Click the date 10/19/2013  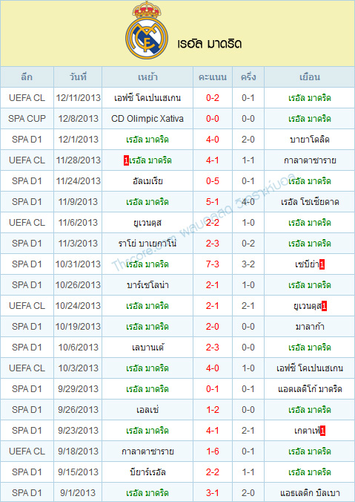78,327
